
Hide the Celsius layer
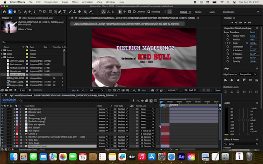(2, 115)
